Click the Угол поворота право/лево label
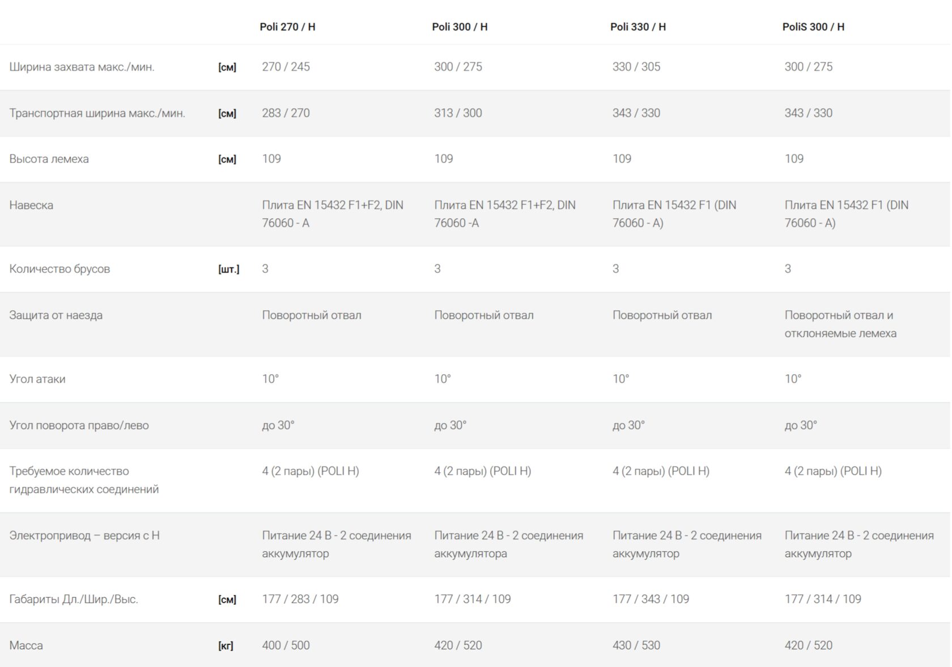The image size is (952, 667). [79, 425]
